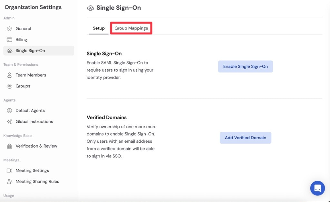Open the chat support bubble
The width and height of the screenshot is (330, 202).
point(317,188)
